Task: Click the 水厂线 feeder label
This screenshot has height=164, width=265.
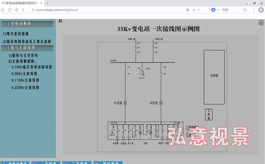Action: pos(131,143)
